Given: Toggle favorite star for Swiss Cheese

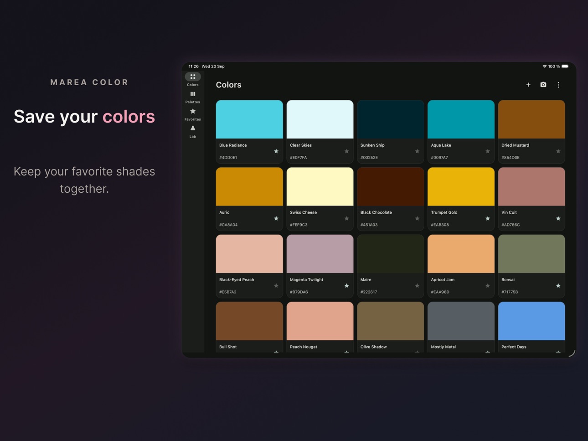Looking at the screenshot, I should (x=347, y=219).
